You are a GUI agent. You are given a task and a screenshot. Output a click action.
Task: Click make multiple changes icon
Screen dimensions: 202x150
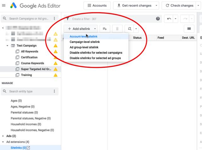click(105, 29)
